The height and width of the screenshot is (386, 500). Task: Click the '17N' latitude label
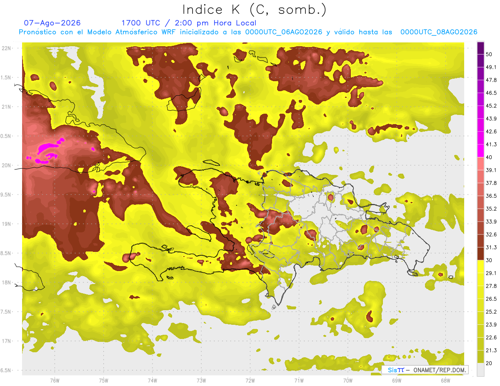click(7, 341)
